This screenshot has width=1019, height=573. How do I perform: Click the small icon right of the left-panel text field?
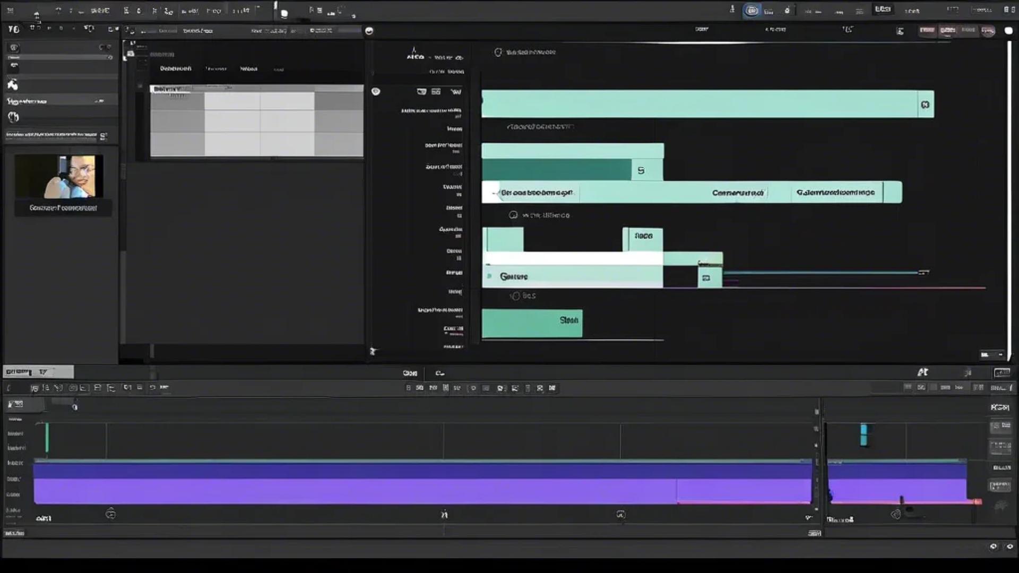coord(103,136)
